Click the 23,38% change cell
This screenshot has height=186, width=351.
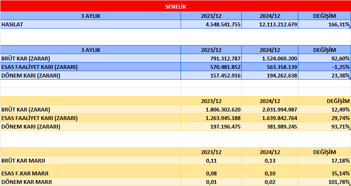click(x=324, y=75)
